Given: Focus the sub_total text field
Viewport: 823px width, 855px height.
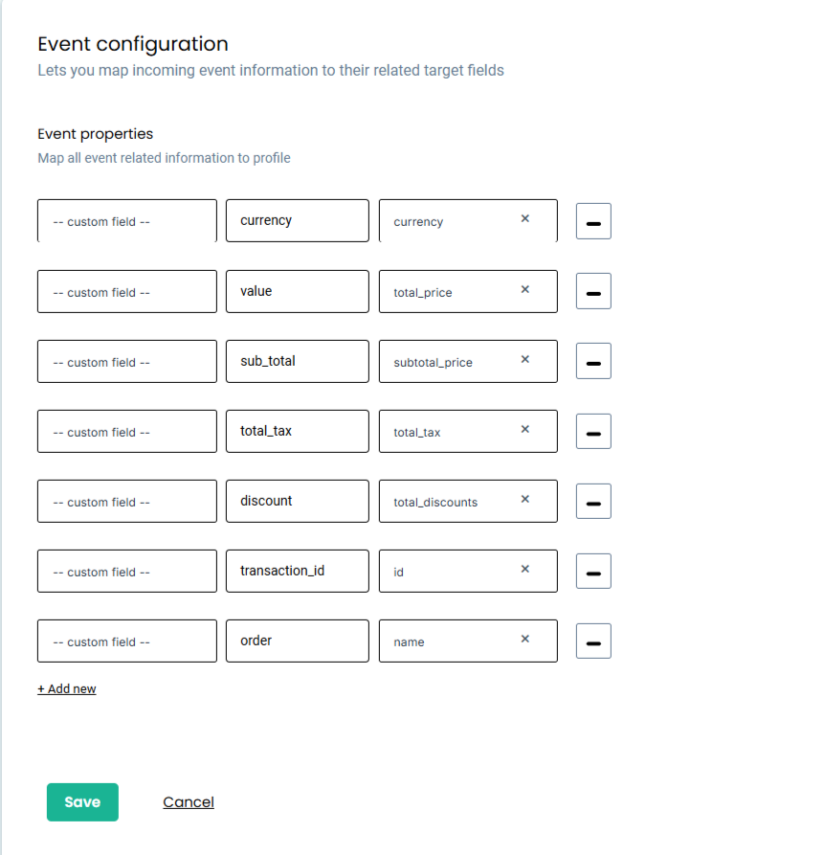Looking at the screenshot, I should 298,362.
